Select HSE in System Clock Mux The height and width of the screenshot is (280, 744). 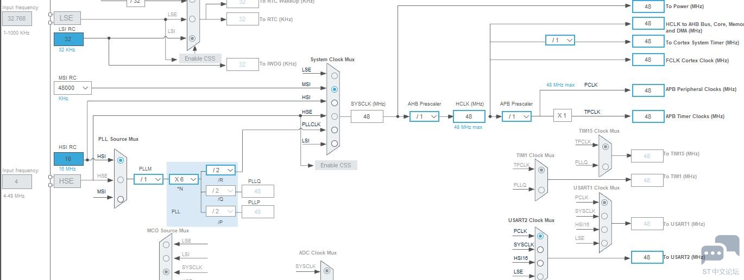(x=334, y=116)
